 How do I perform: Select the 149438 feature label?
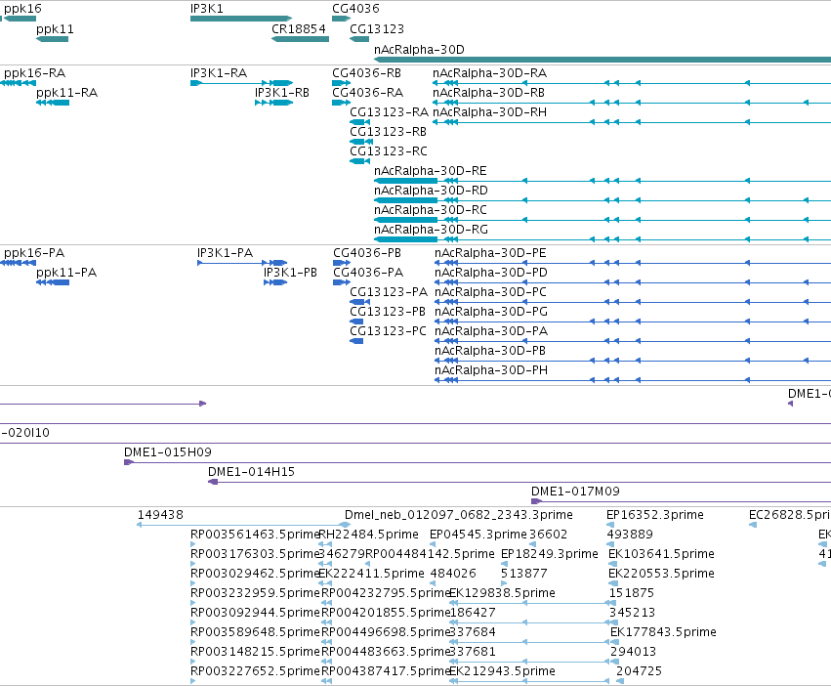(x=160, y=515)
